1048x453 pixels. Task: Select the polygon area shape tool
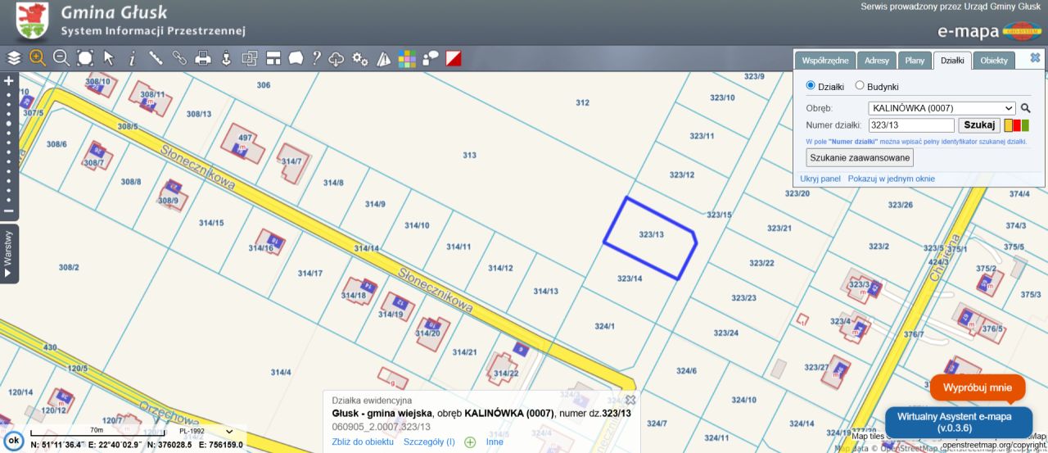[x=296, y=58]
